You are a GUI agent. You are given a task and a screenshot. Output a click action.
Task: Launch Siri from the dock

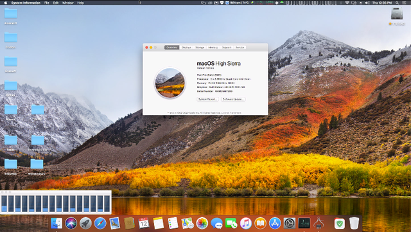71,224
